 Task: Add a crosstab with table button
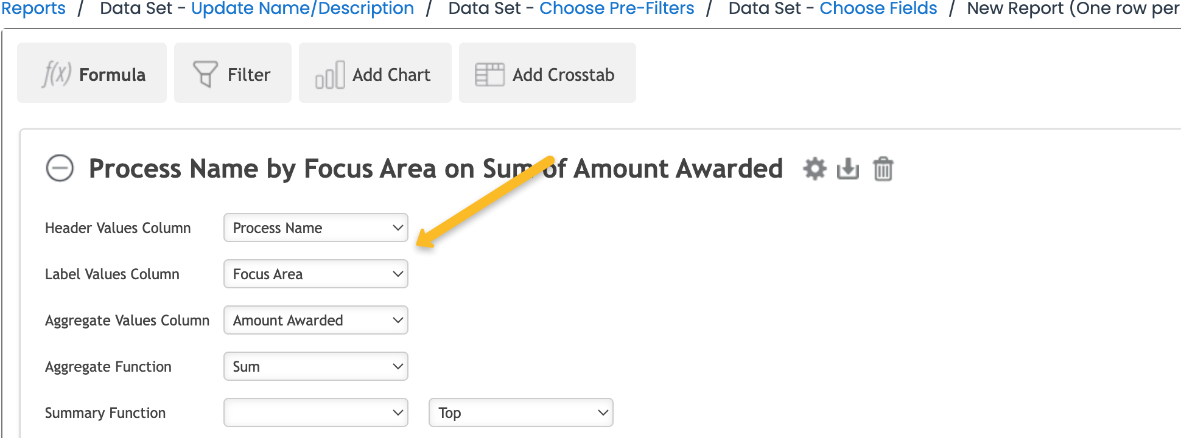[547, 72]
